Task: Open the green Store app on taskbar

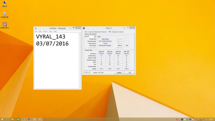Action: point(18,119)
